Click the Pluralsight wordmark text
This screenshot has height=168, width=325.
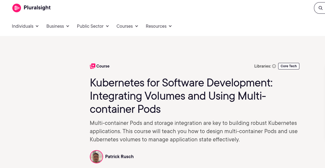pyautogui.click(x=37, y=8)
